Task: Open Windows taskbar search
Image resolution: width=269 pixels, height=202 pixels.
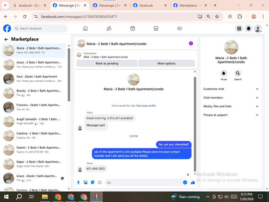Action: 19,197
